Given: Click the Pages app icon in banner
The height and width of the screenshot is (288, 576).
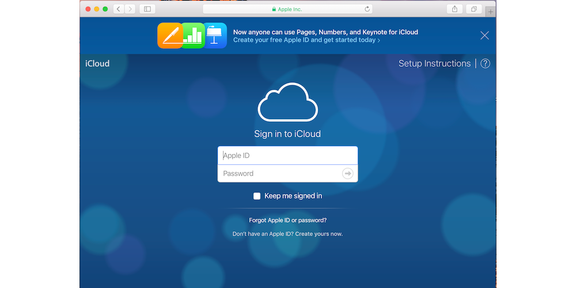Looking at the screenshot, I should [x=170, y=36].
